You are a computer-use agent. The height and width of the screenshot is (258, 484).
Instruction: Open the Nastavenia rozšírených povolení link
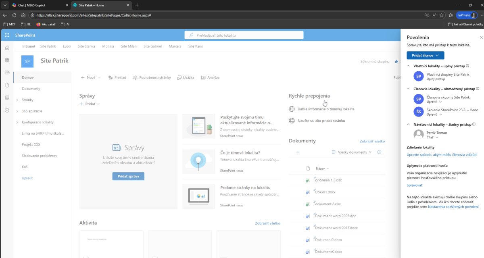(x=453, y=207)
